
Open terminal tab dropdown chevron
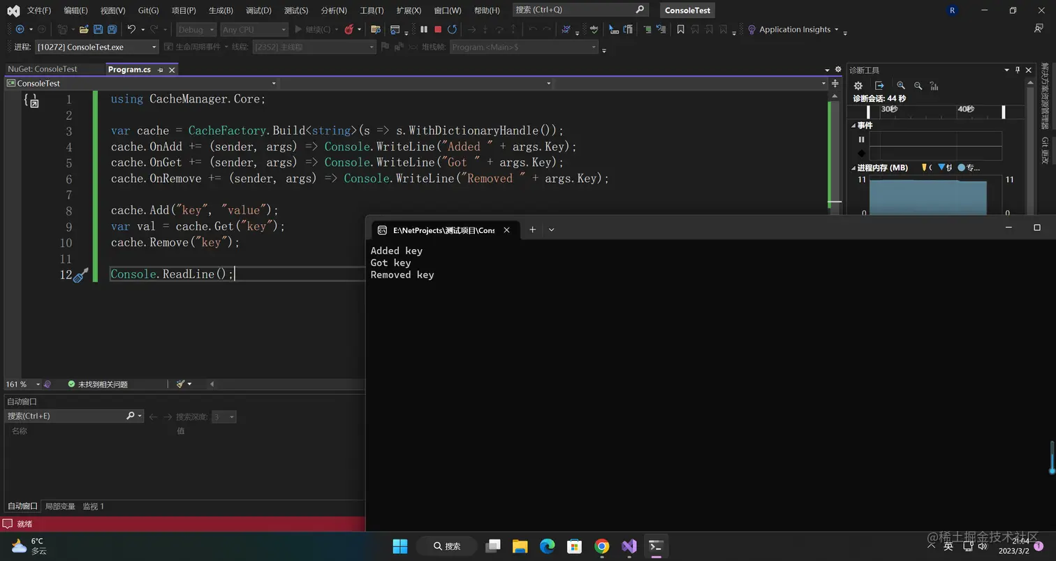pyautogui.click(x=551, y=230)
